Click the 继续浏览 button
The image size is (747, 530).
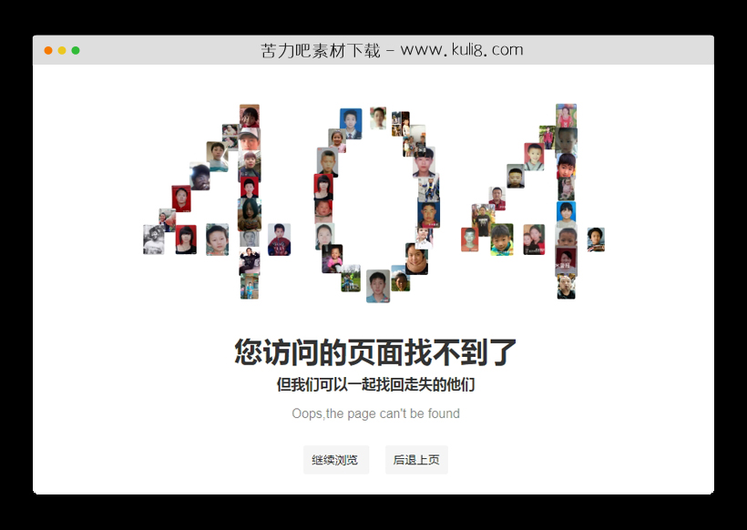tap(335, 460)
